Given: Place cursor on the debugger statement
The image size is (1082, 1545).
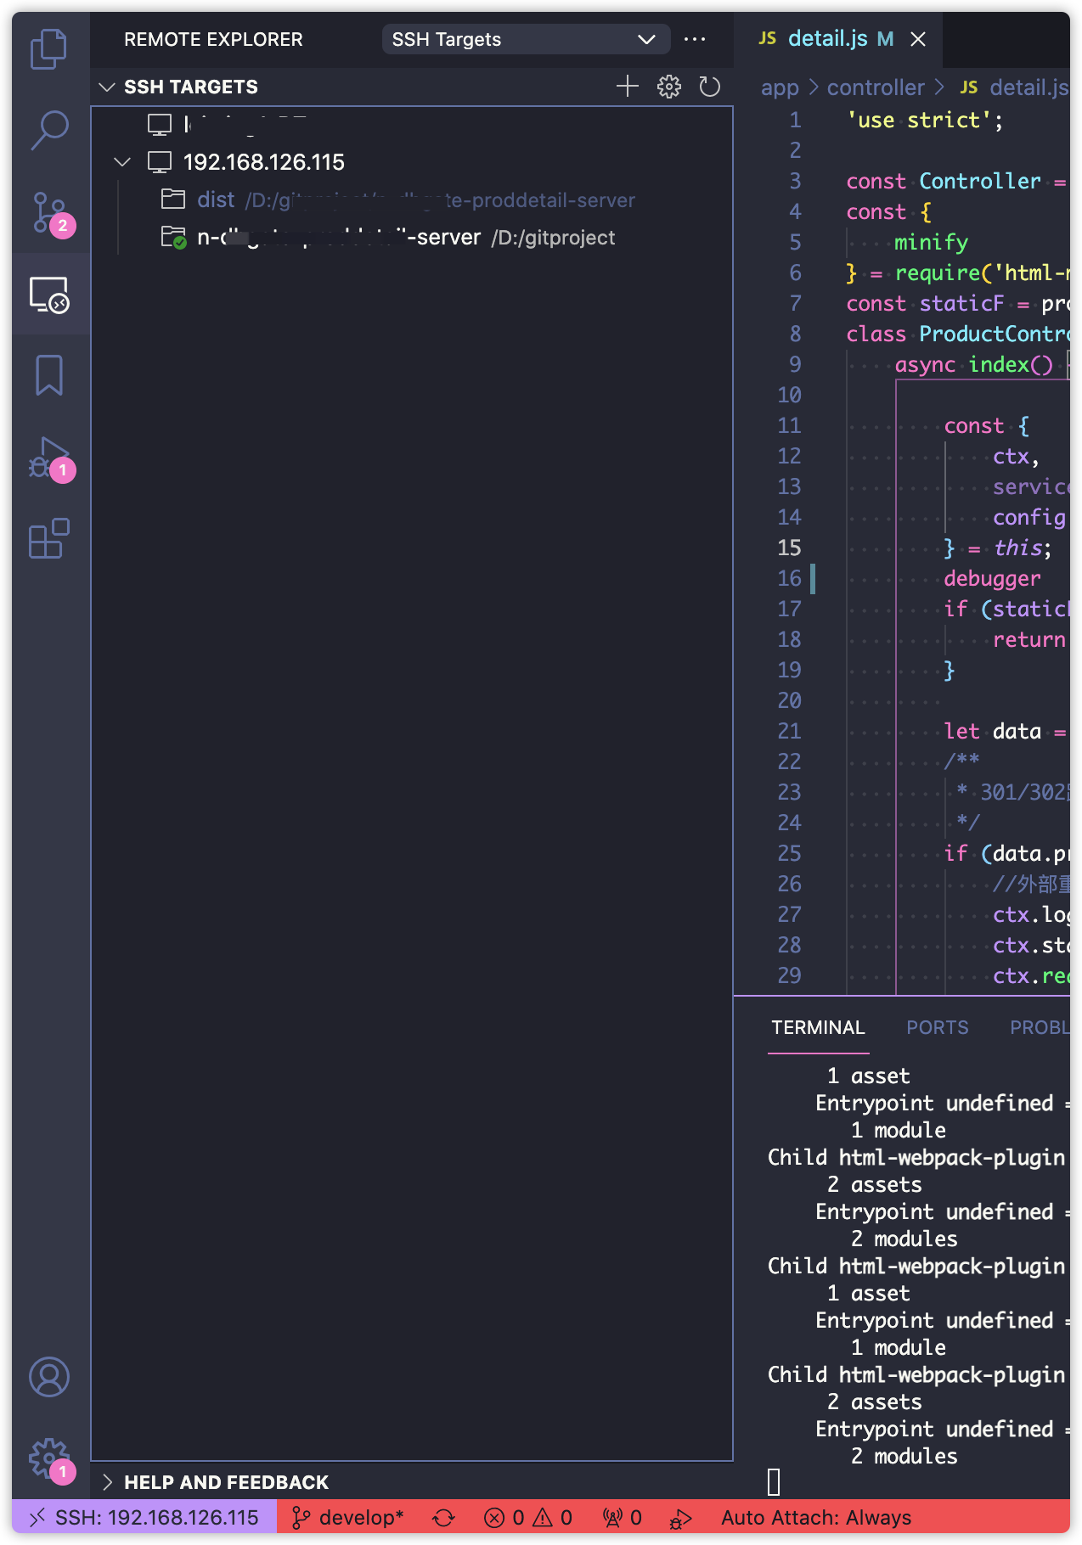Looking at the screenshot, I should tap(992, 578).
